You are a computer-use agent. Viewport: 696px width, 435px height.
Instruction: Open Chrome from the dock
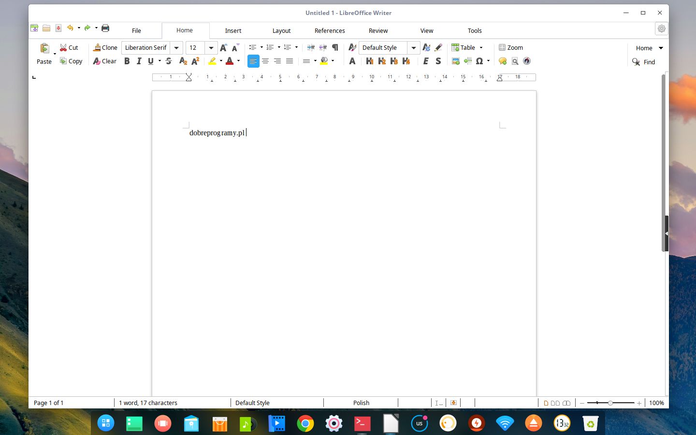tap(305, 424)
